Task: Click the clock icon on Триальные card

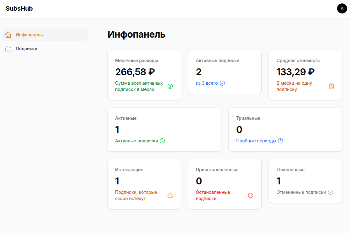Action: [280, 141]
